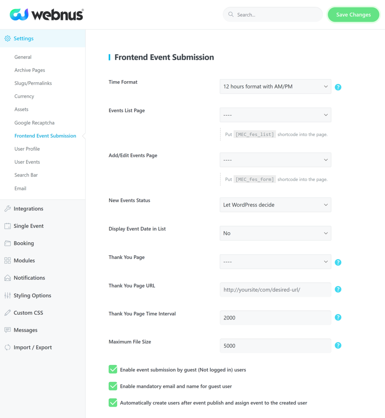Click the Custom CSS pencil icon
Viewport: 385px width, 418px height.
pyautogui.click(x=7, y=312)
